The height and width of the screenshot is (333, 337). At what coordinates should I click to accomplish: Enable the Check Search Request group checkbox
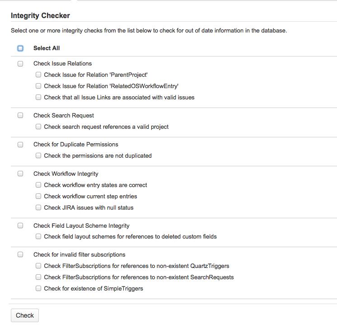(x=20, y=115)
